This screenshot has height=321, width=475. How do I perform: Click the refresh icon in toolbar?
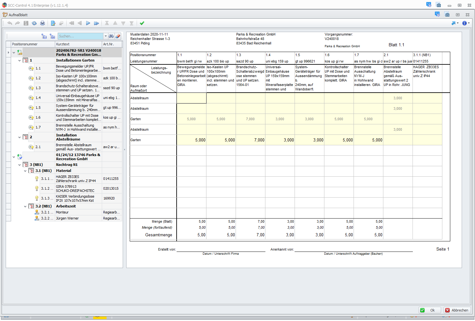click(34, 23)
